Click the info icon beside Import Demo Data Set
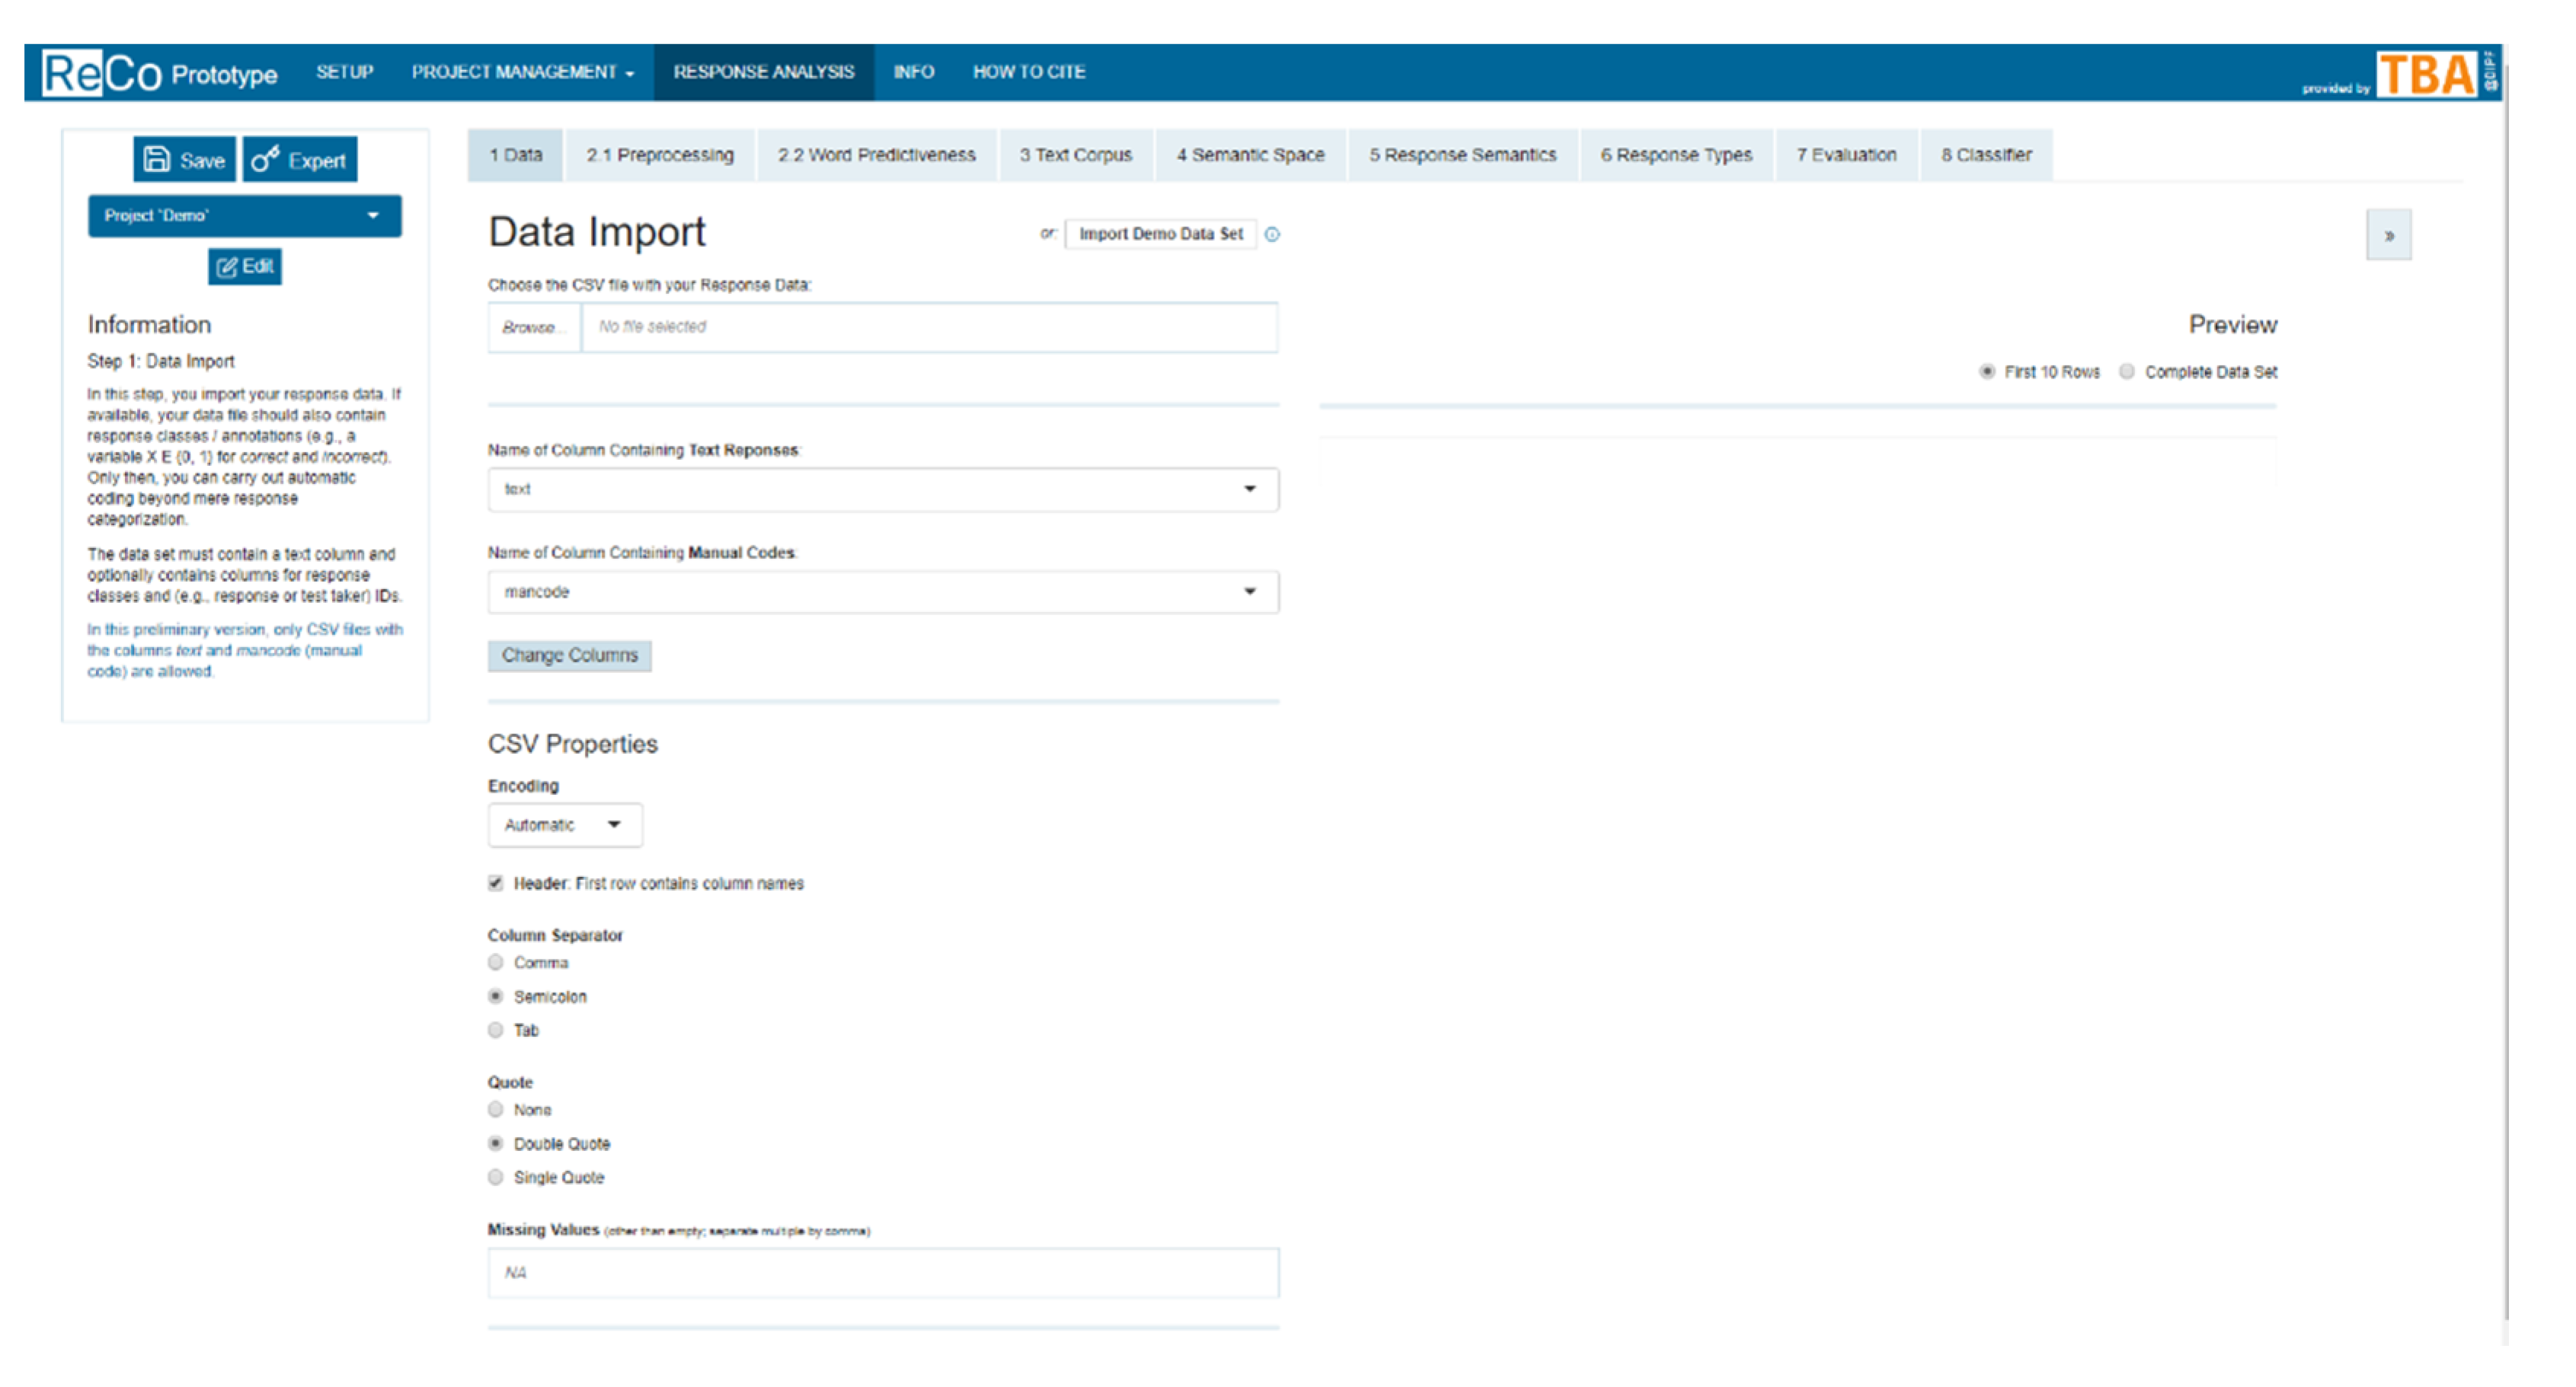Image resolution: width=2576 pixels, height=1387 pixels. click(1272, 234)
